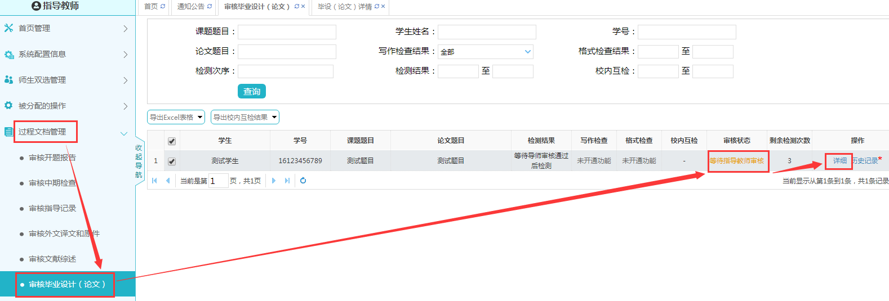This screenshot has width=889, height=301.
Task: Select 审核开题报告 in the sidebar
Action: (52, 158)
